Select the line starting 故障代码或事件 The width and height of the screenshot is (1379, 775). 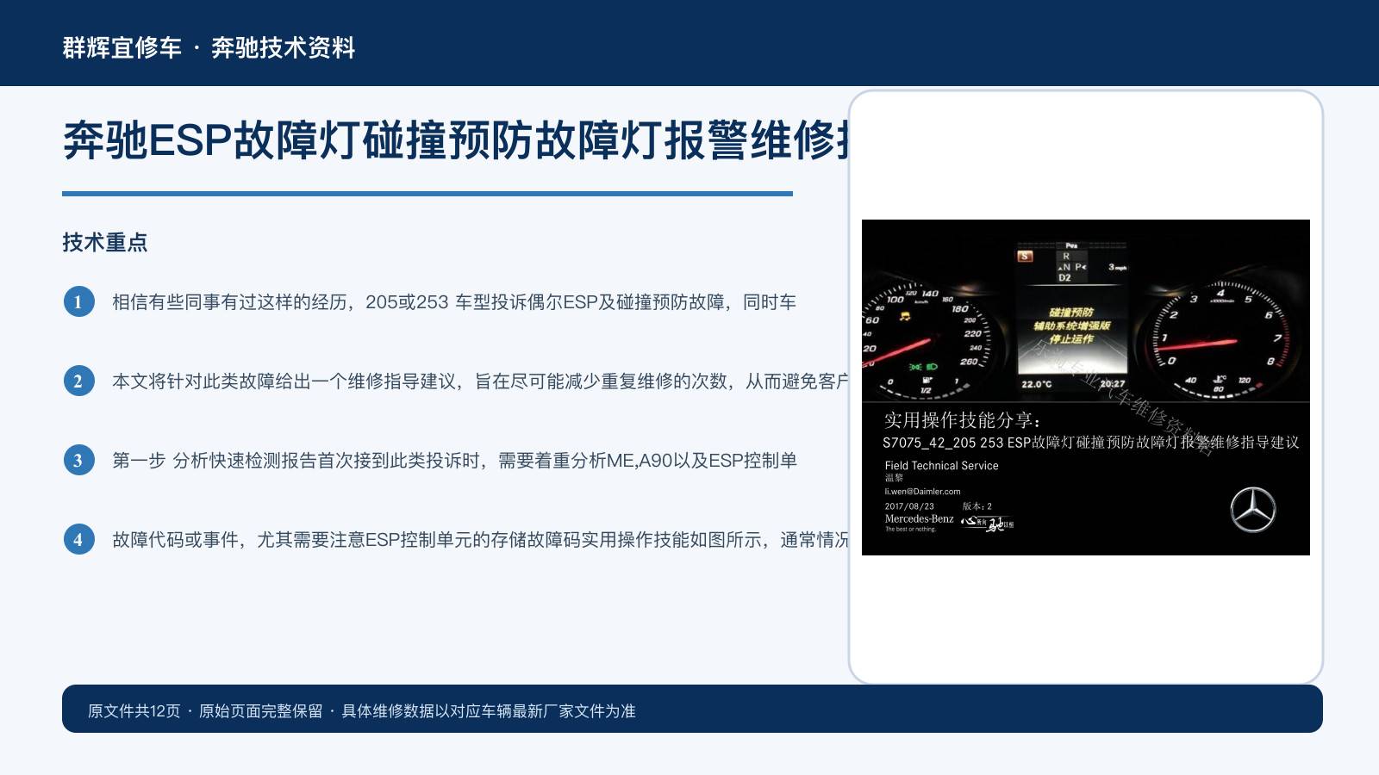pos(480,540)
